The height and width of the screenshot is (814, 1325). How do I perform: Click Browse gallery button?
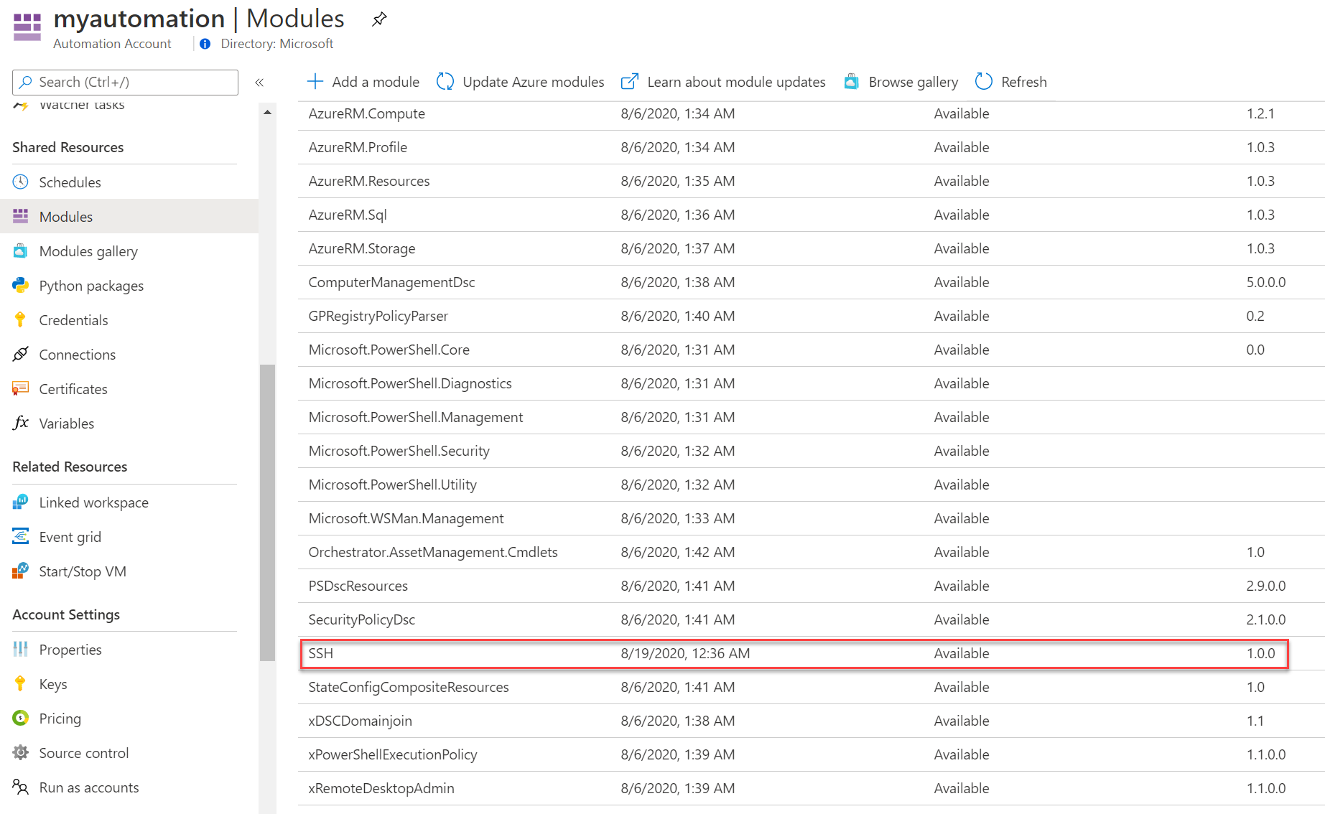tap(901, 82)
